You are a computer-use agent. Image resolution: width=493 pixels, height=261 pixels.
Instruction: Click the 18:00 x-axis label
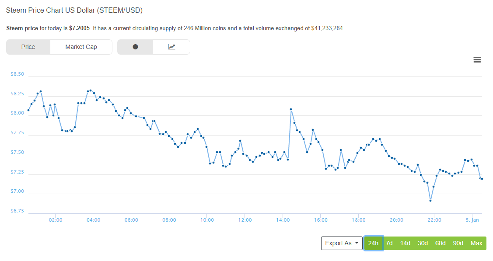click(359, 220)
